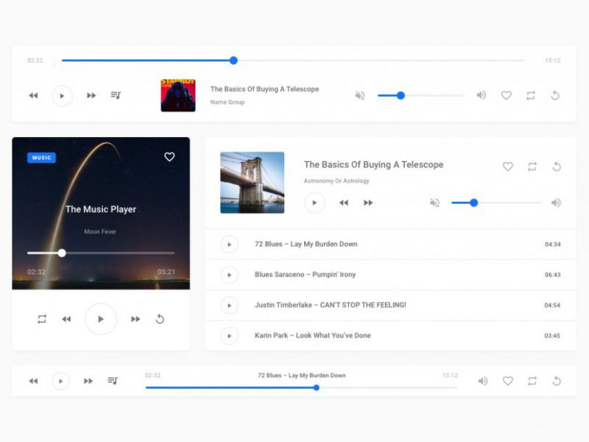Play track in the bottom player bar
This screenshot has width=589, height=442.
pos(60,381)
